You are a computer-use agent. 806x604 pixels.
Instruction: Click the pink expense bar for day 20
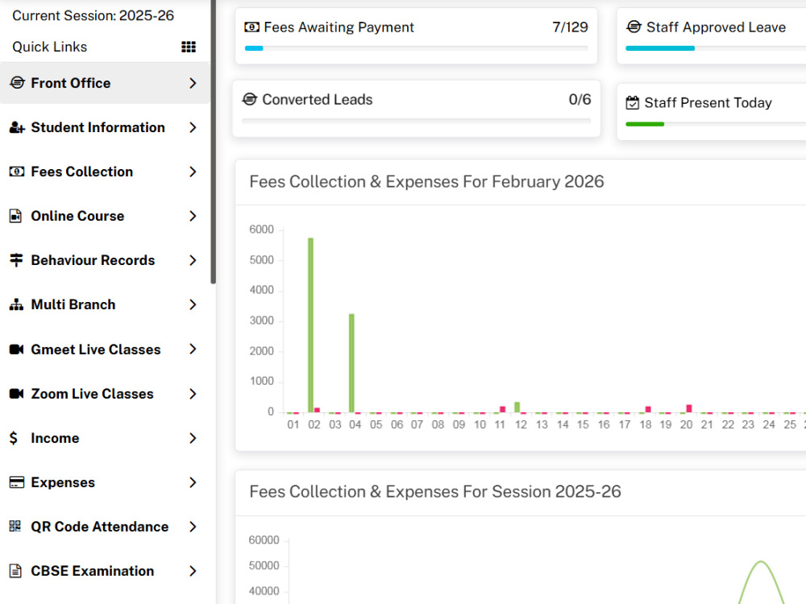(x=689, y=408)
